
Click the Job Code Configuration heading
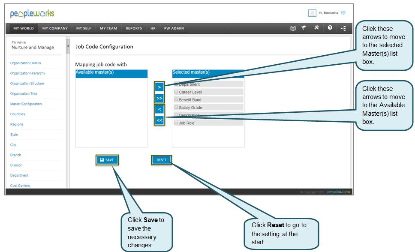point(104,47)
